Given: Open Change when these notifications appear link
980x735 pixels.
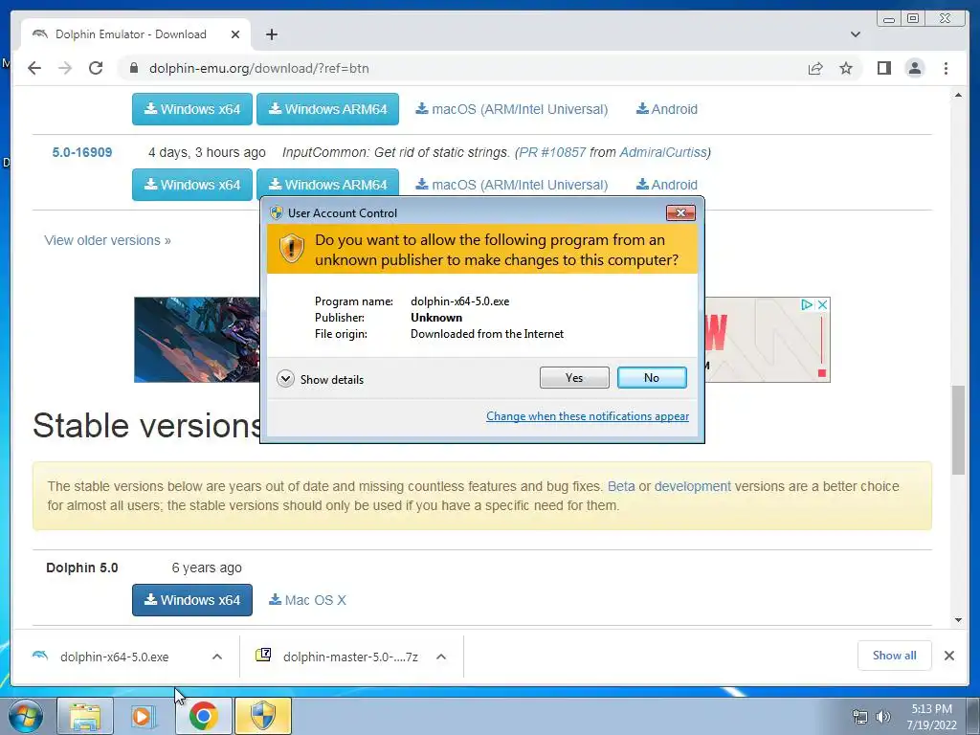Looking at the screenshot, I should (x=588, y=416).
